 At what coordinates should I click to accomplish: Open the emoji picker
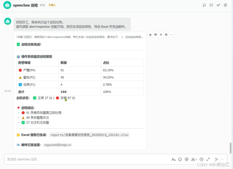tap(180, 159)
